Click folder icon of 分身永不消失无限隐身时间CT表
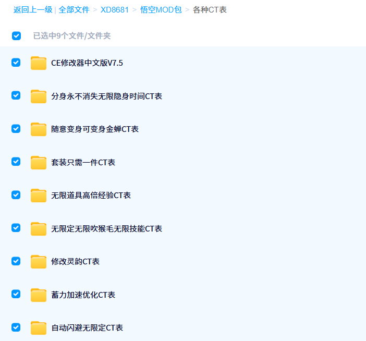The image size is (366, 341). coord(39,96)
